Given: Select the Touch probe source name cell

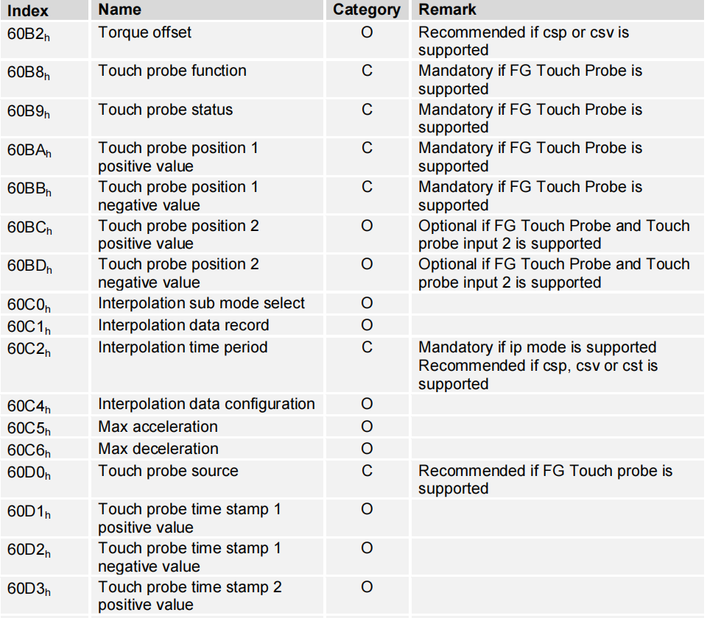Looking at the screenshot, I should [169, 471].
